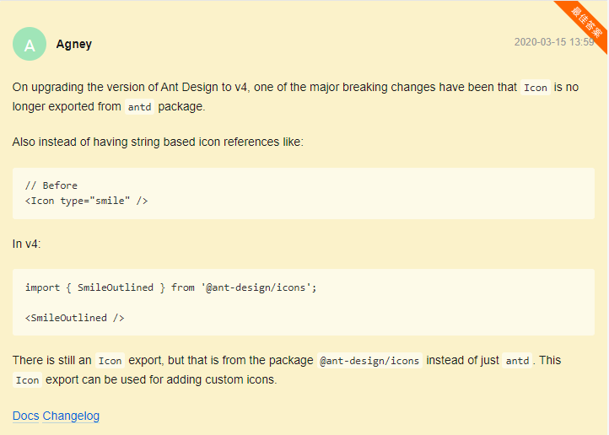The image size is (609, 435).
Task: Click inline code 'Icon' after 'There is still an'
Action: coord(110,361)
